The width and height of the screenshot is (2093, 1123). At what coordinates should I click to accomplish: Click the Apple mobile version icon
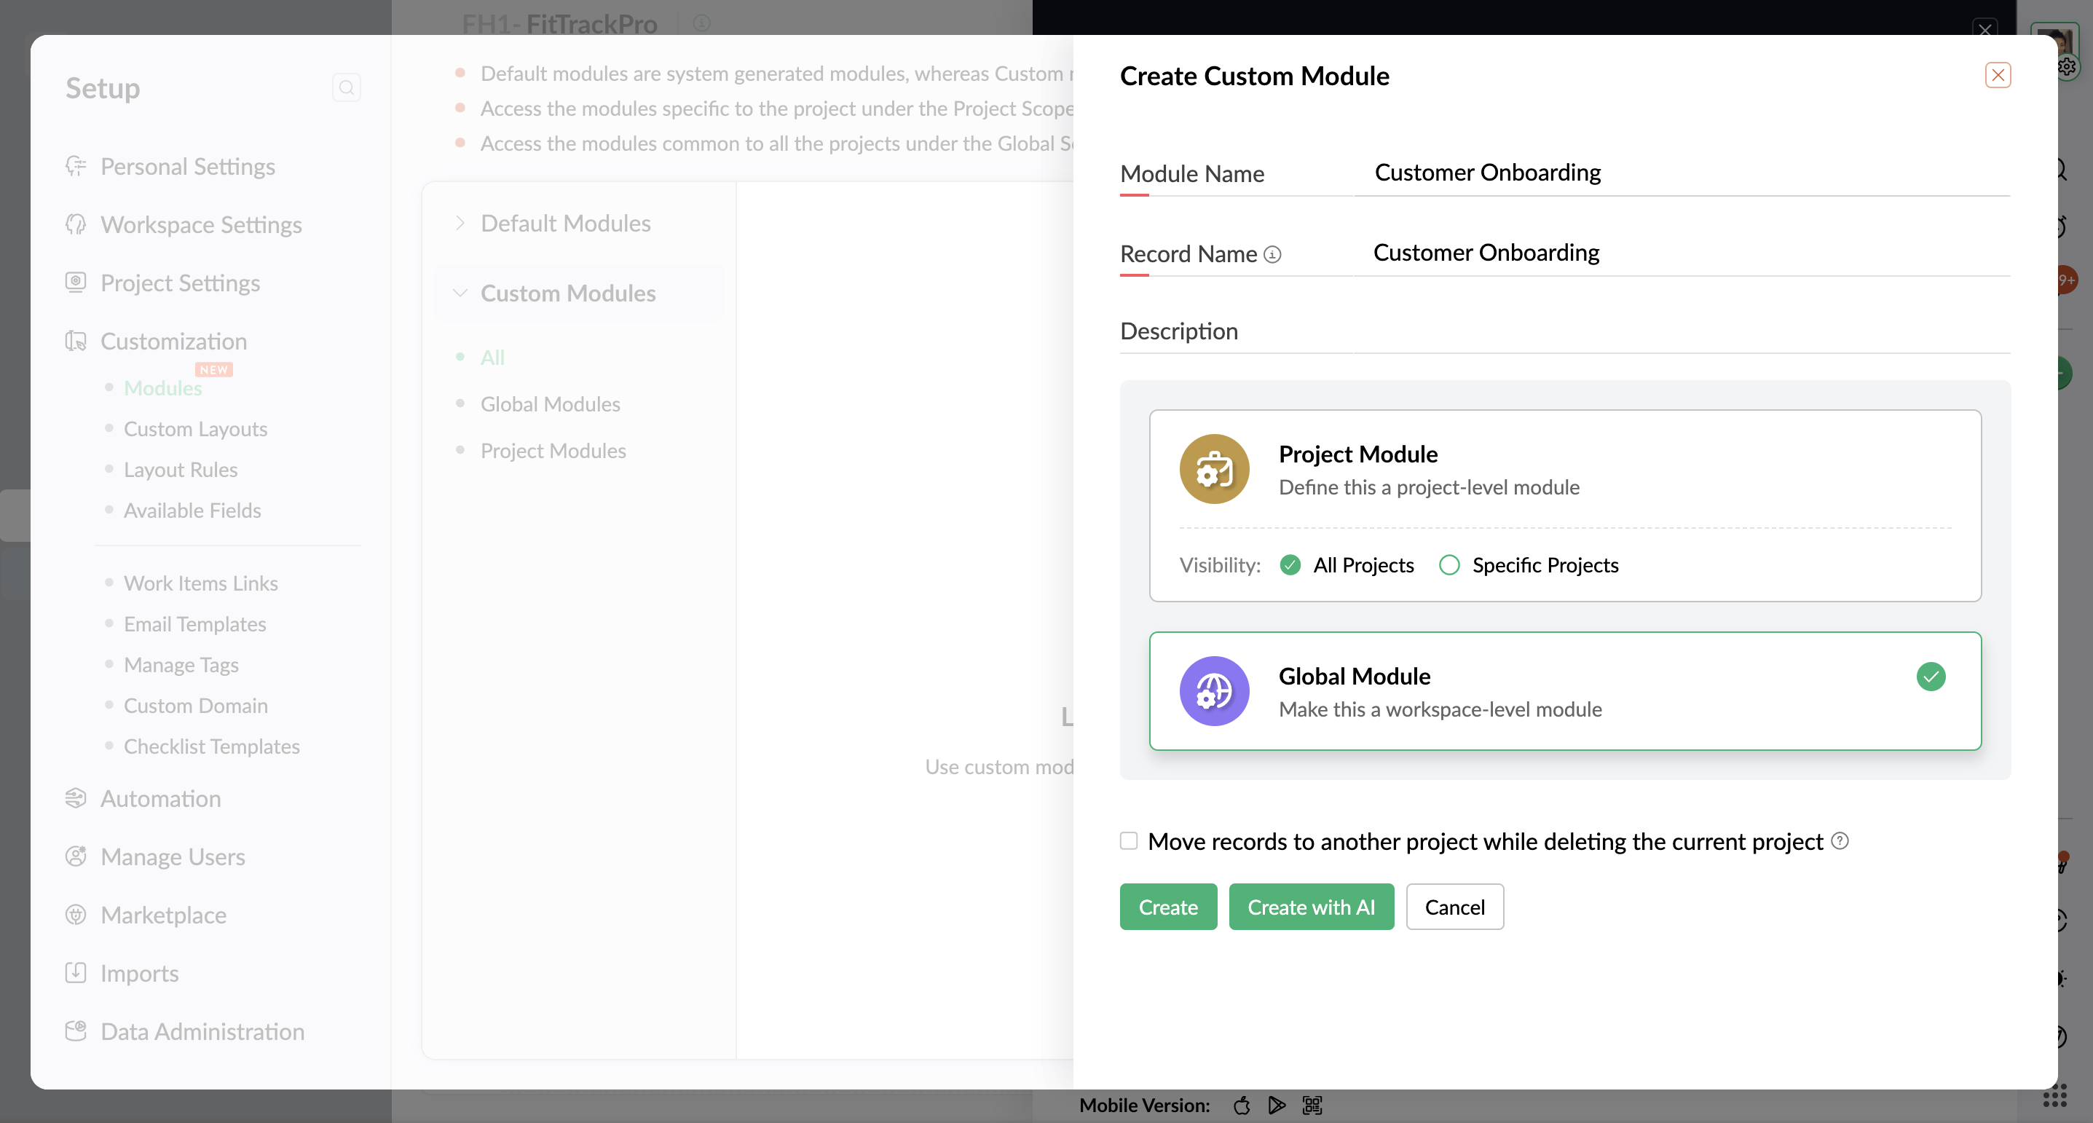1241,1105
